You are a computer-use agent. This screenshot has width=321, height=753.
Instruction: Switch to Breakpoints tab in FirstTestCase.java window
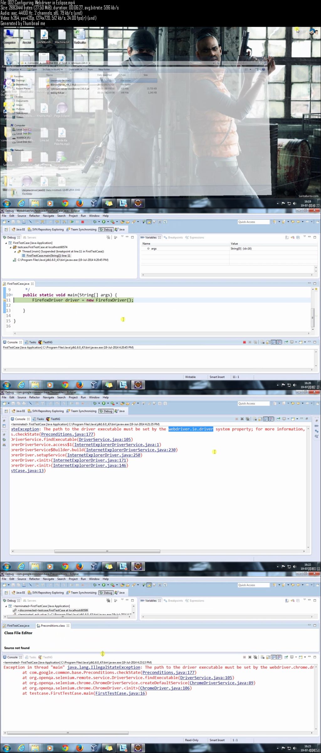pos(173,237)
